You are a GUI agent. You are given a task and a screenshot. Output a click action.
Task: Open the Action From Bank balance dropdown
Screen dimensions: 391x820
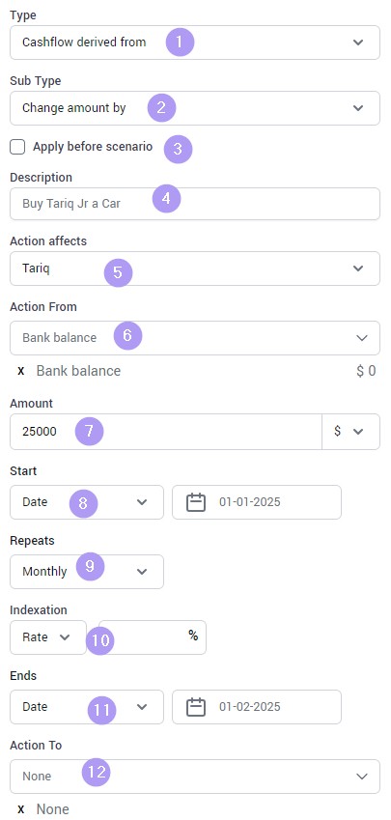(x=195, y=338)
